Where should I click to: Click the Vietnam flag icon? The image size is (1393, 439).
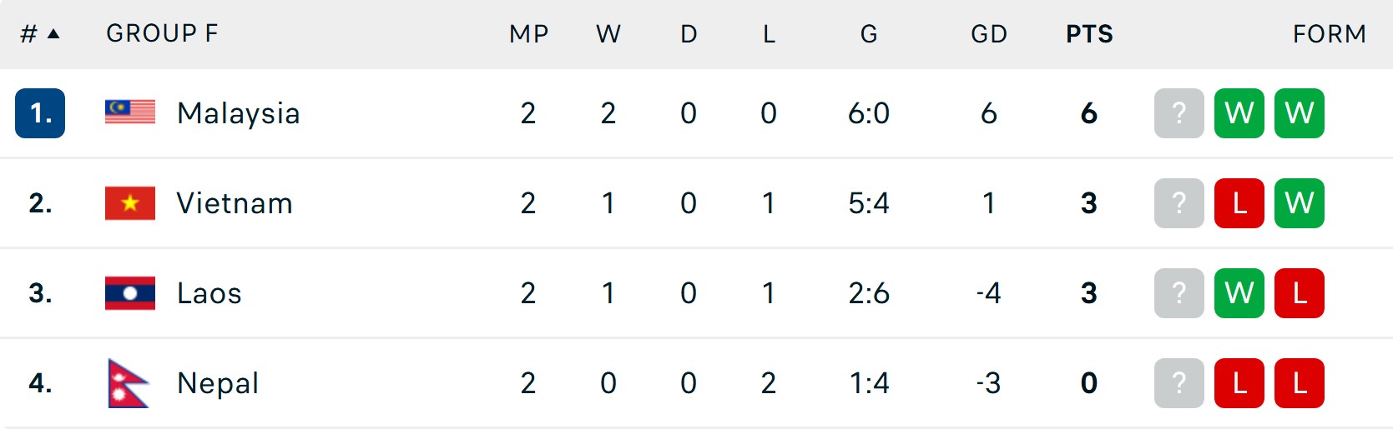(130, 203)
